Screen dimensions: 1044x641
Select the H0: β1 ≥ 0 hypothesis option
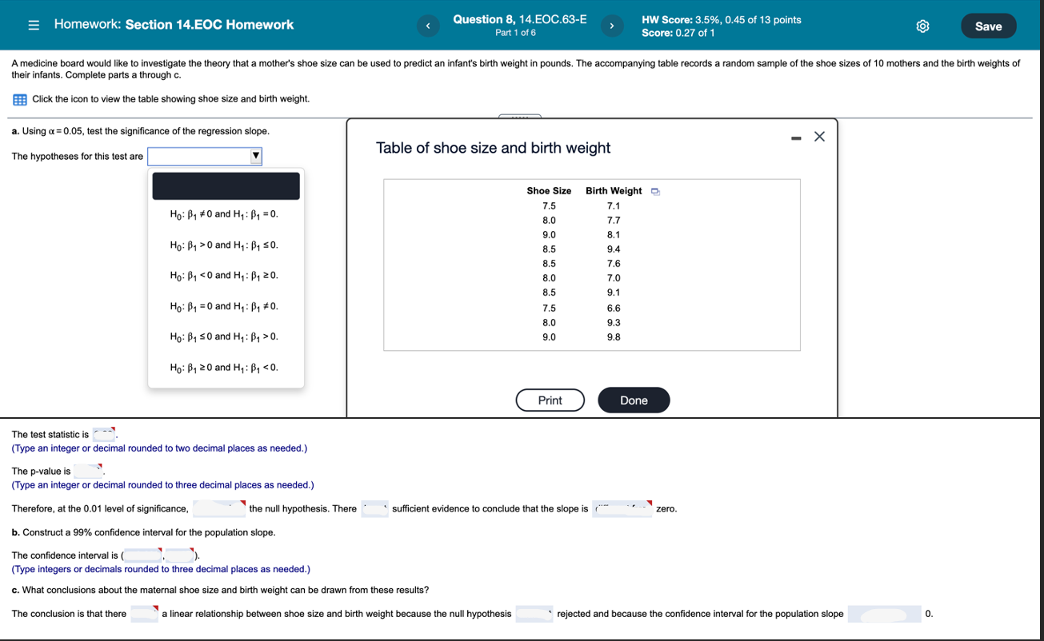[225, 368]
